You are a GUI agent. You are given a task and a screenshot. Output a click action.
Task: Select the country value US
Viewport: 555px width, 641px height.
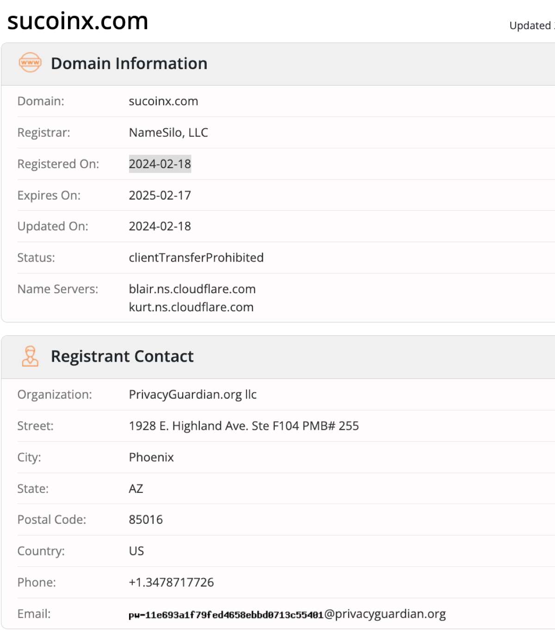pyautogui.click(x=136, y=551)
